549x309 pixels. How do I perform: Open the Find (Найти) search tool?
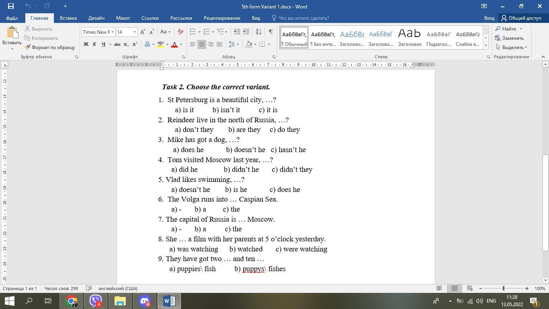(508, 29)
